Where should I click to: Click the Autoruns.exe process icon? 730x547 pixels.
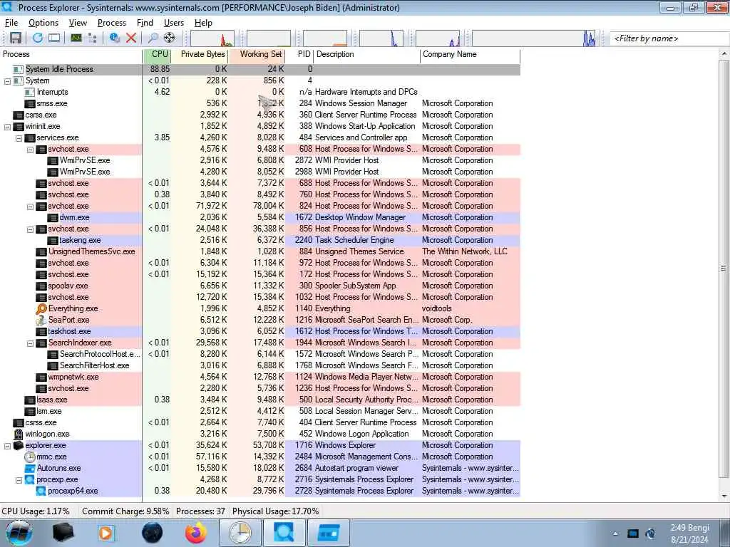click(30, 468)
